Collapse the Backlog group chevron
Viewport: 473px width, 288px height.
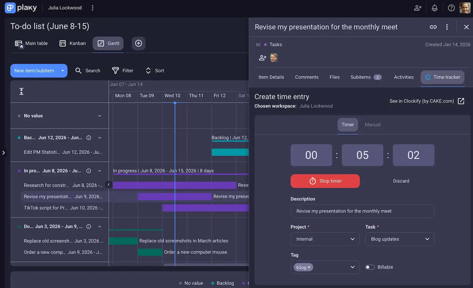(100, 138)
